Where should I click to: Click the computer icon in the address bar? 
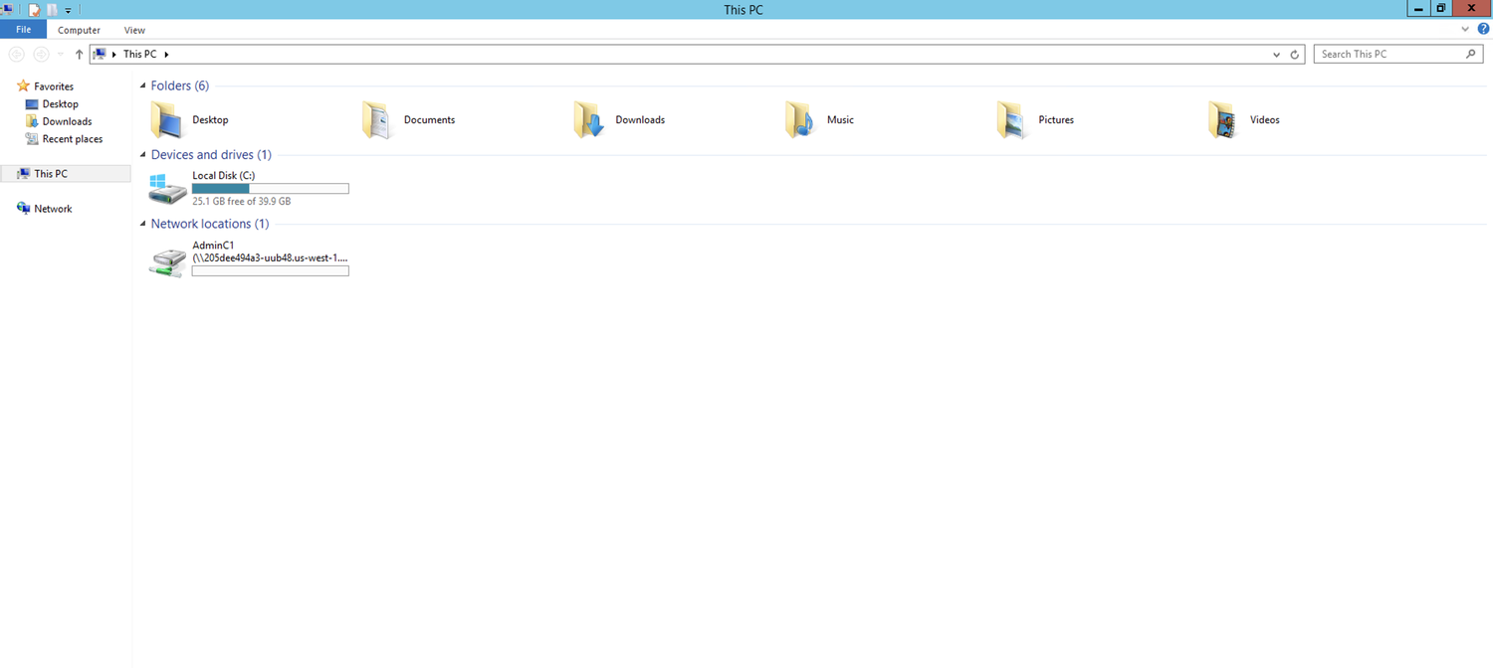(100, 55)
